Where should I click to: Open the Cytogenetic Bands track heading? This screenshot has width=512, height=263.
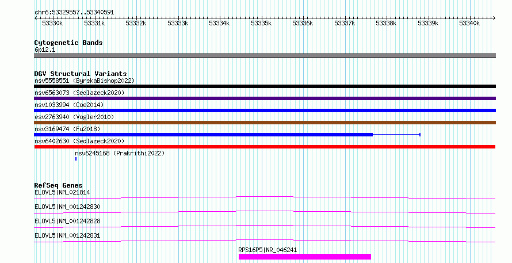(68, 43)
